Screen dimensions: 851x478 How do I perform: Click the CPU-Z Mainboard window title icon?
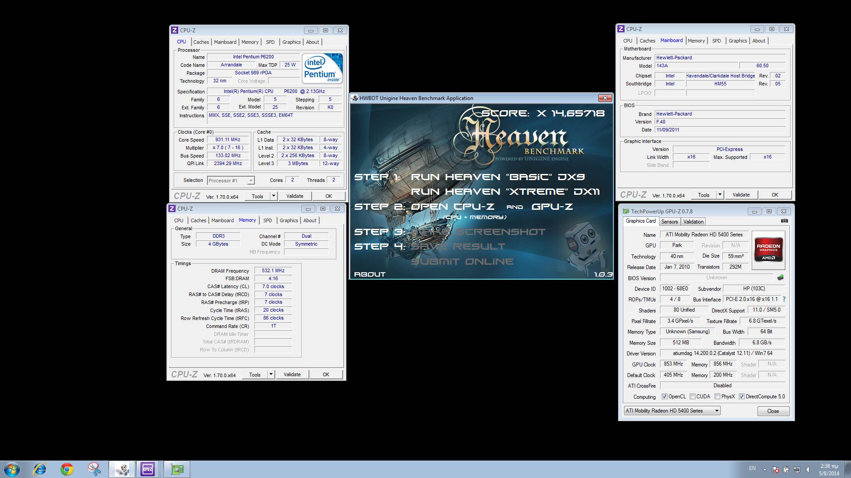point(621,29)
